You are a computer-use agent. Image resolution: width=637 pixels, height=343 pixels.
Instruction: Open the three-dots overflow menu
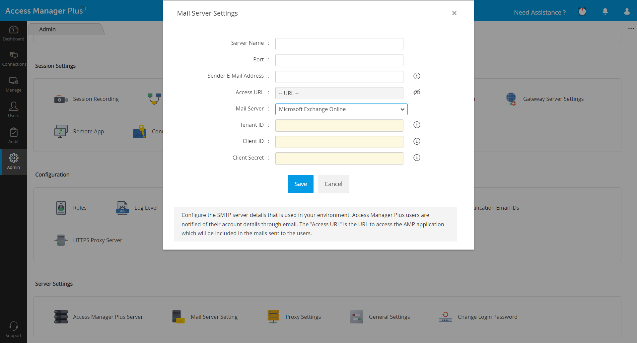coord(631,29)
